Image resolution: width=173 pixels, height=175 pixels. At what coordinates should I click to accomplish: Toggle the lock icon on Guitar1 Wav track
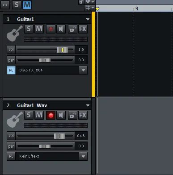coord(72,115)
